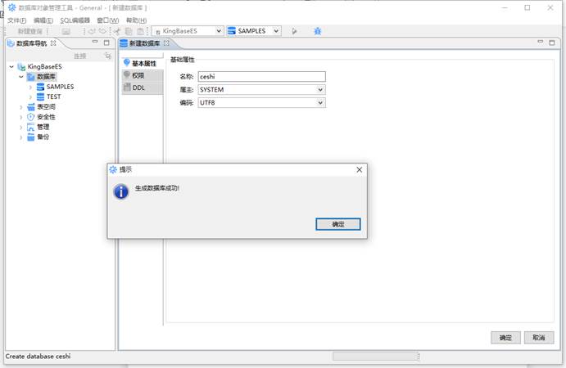Maximize the 数据库导航 panel
Viewport: 566px width, 368px height.
[x=106, y=43]
